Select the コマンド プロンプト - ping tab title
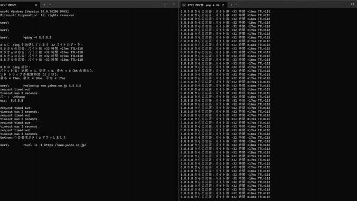 point(203,5)
